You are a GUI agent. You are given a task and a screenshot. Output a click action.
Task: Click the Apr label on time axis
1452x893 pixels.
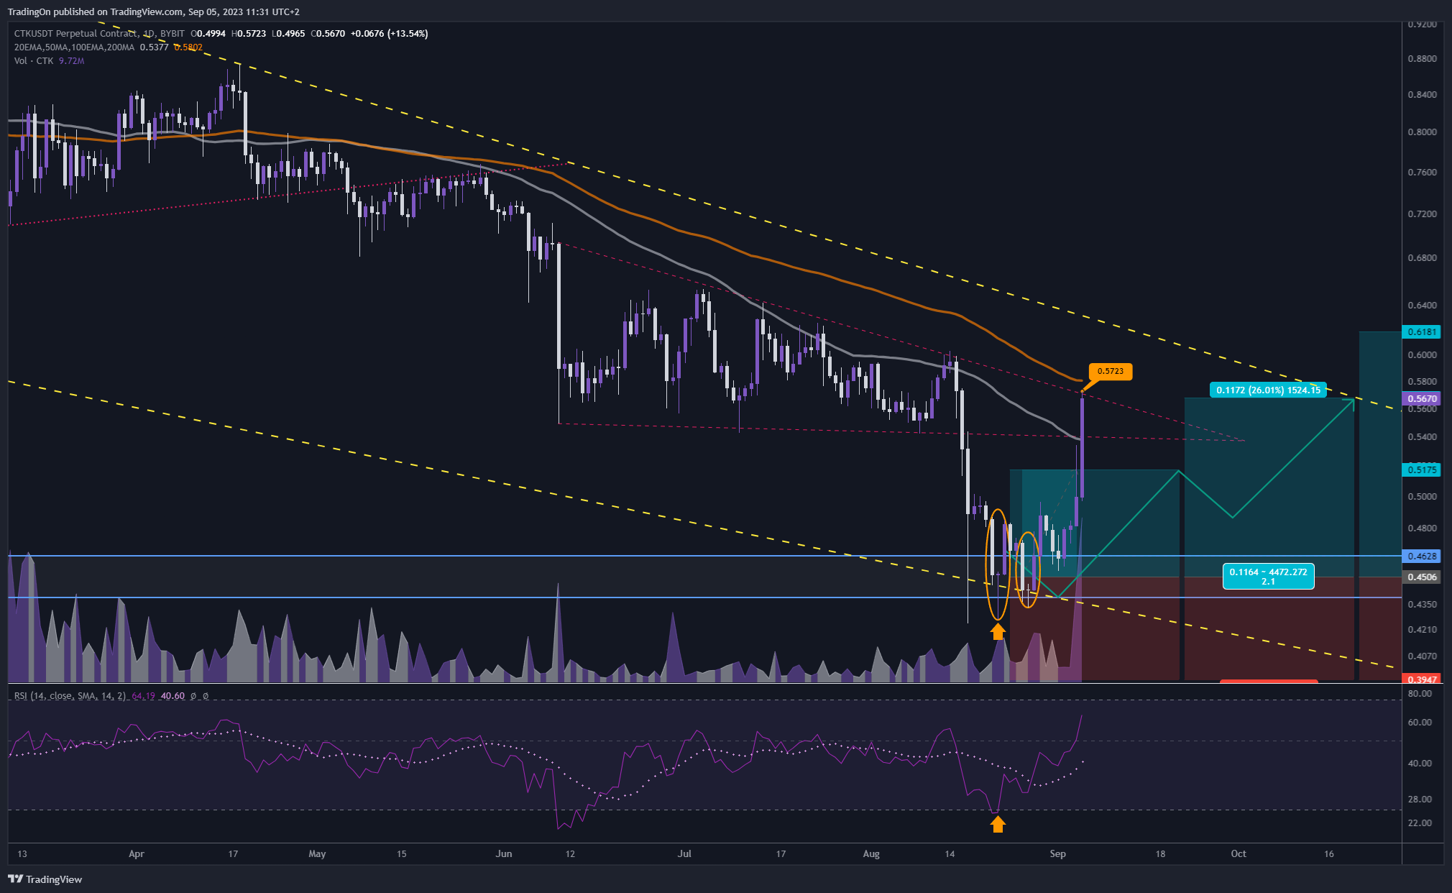coord(136,854)
